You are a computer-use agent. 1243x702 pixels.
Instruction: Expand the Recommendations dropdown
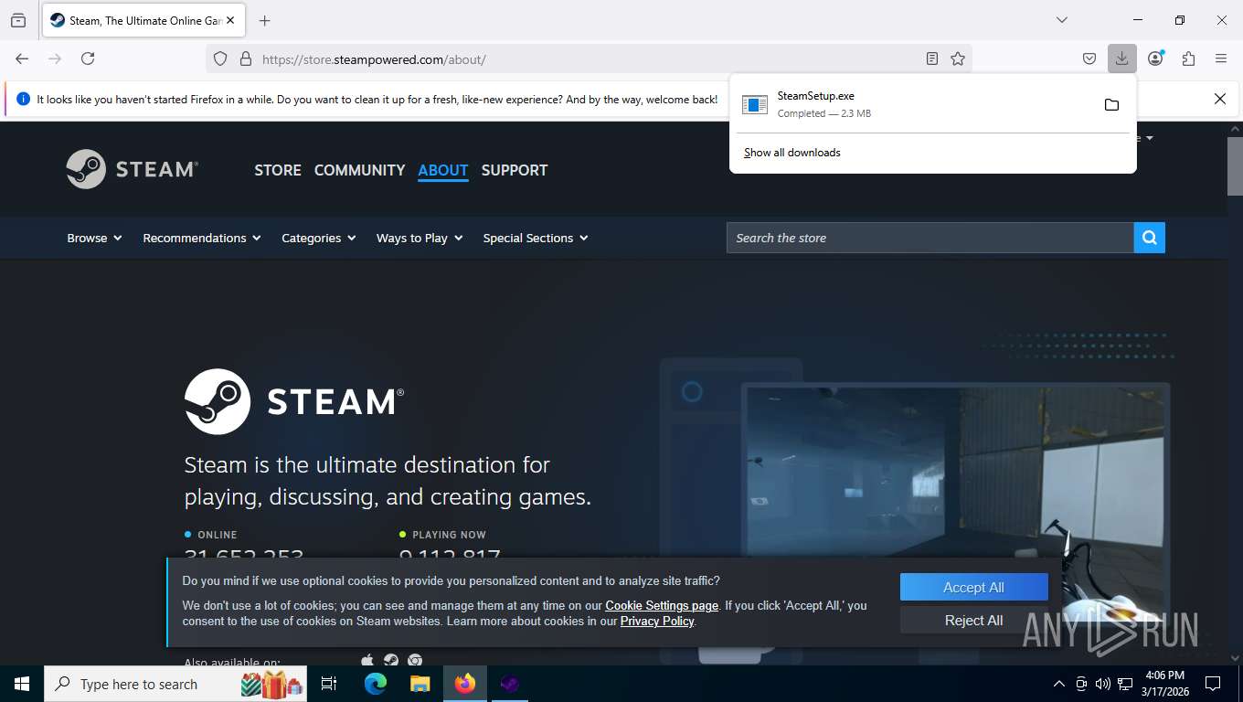click(x=202, y=238)
